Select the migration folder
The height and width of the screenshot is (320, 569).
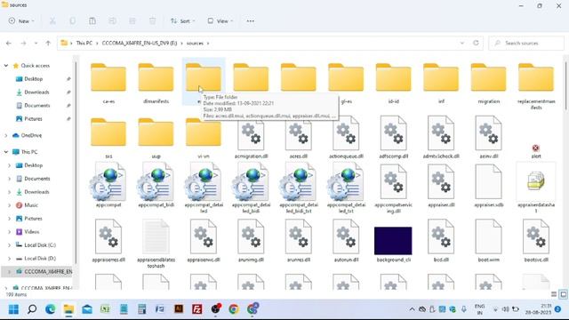489,83
